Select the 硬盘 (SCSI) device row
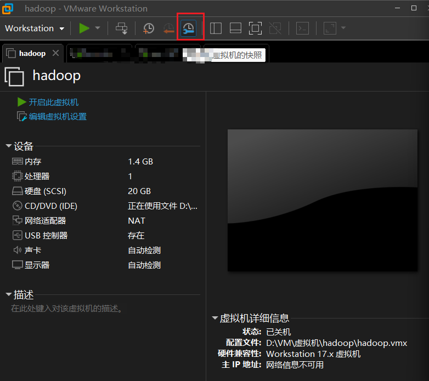 105,191
